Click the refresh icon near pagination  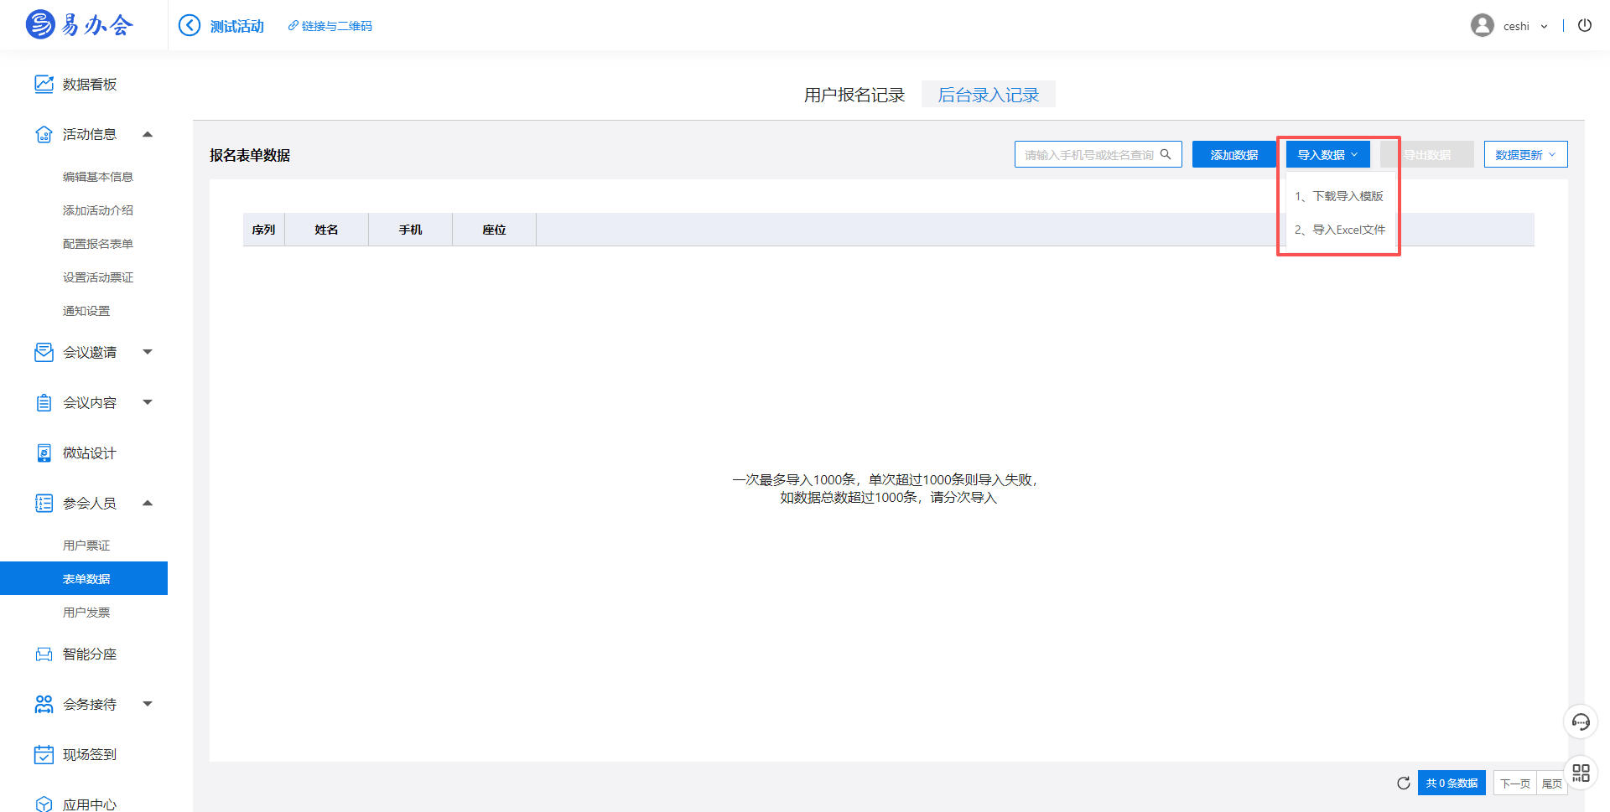click(1403, 783)
